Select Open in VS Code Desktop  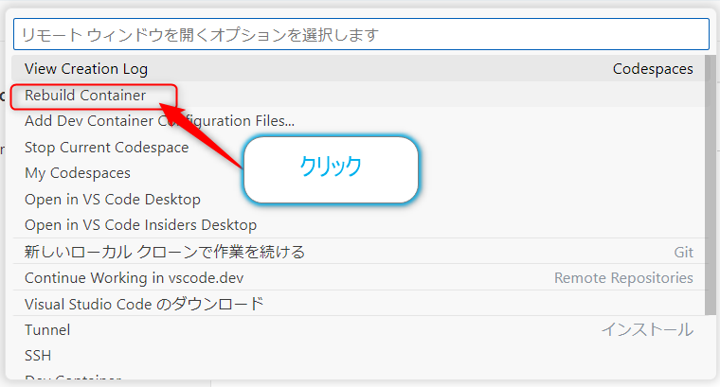[358, 199]
